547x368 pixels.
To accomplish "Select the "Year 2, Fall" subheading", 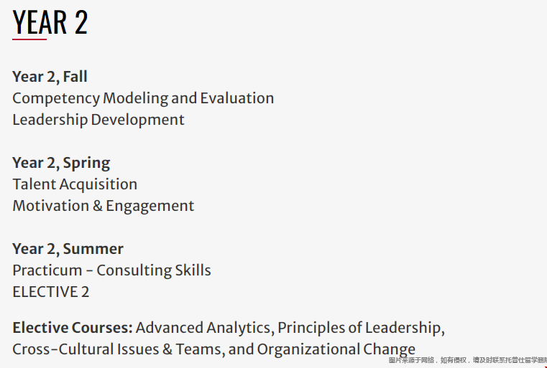I will (x=50, y=77).
